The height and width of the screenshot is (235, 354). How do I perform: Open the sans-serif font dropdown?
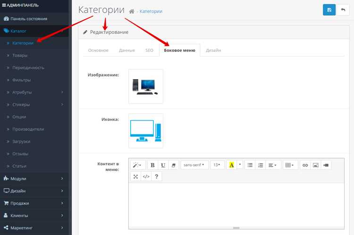pyautogui.click(x=194, y=165)
